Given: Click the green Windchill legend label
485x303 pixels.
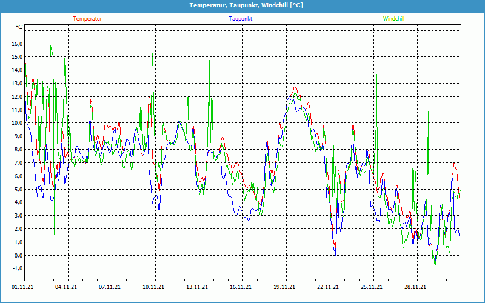Looking at the screenshot, I should point(394,18).
